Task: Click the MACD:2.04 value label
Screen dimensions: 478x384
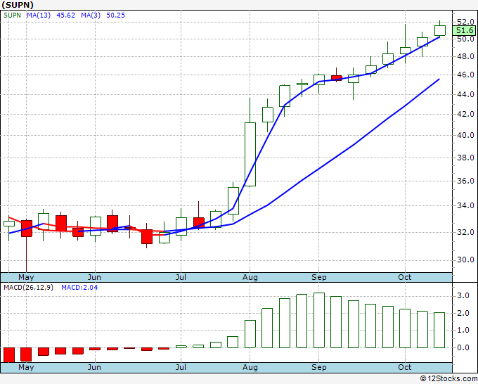Action: tap(79, 288)
